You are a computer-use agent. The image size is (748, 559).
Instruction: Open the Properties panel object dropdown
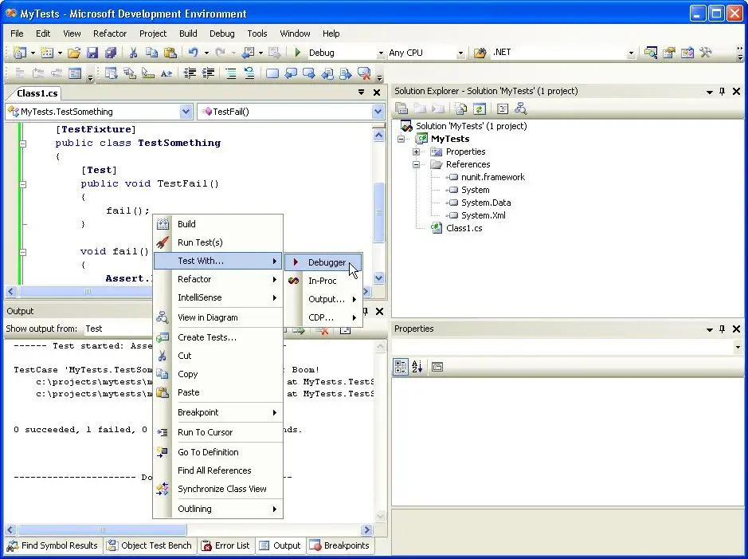point(738,347)
